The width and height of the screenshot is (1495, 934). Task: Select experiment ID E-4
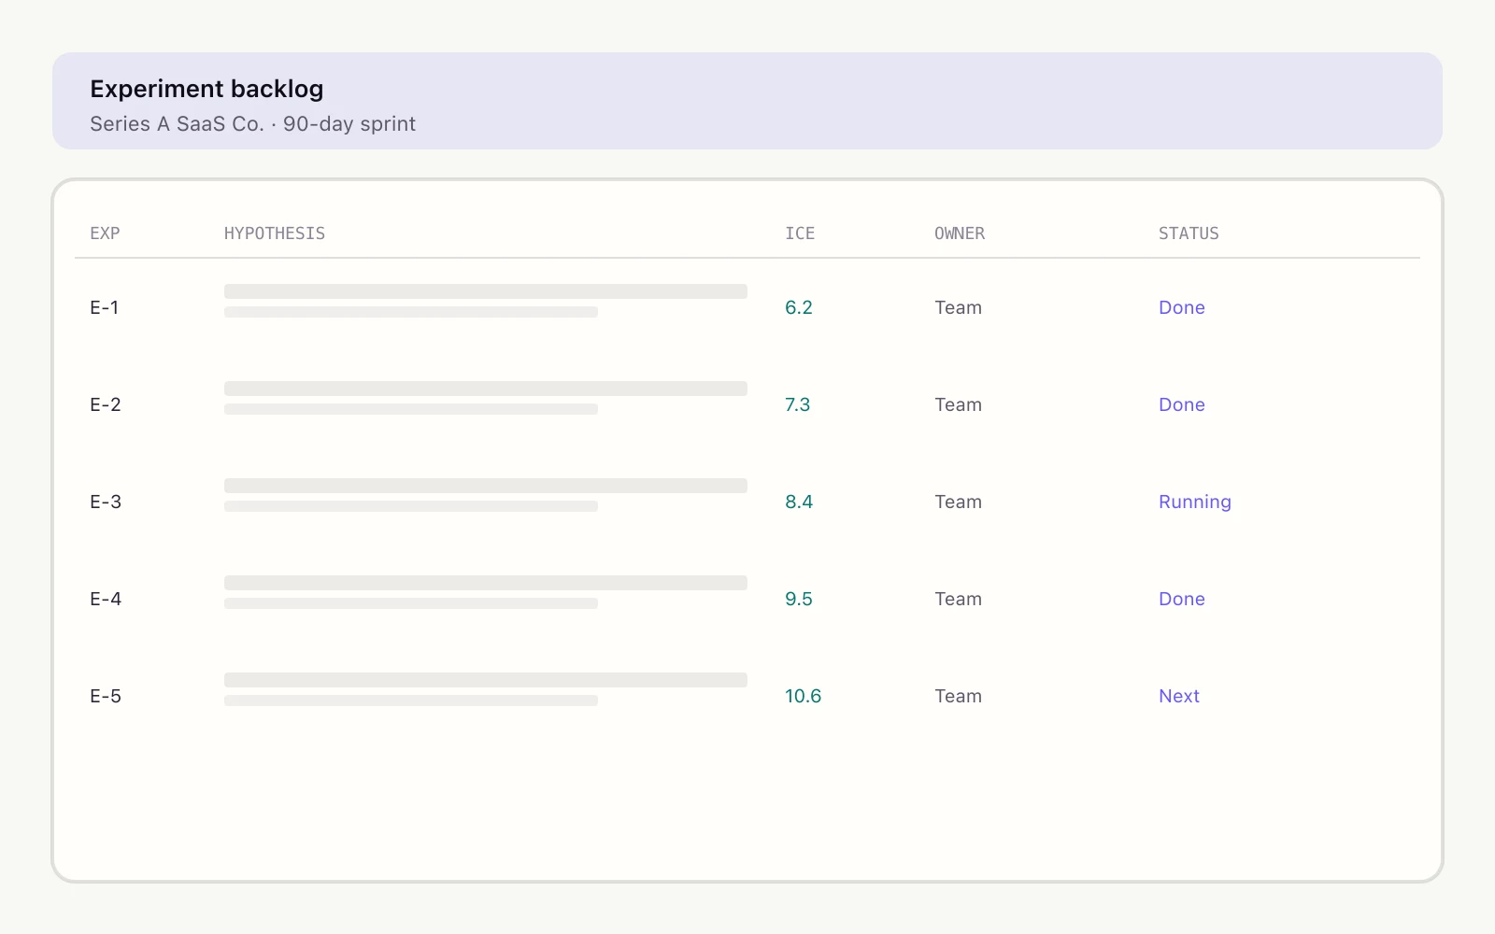point(106,599)
